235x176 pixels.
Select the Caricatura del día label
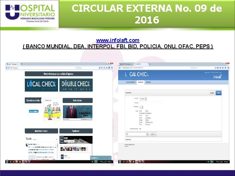tap(33, 100)
